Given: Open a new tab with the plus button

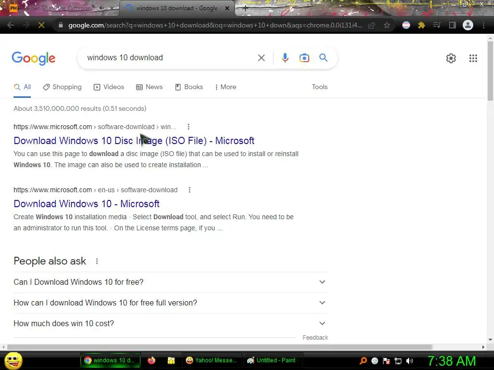Looking at the screenshot, I should pos(246,9).
